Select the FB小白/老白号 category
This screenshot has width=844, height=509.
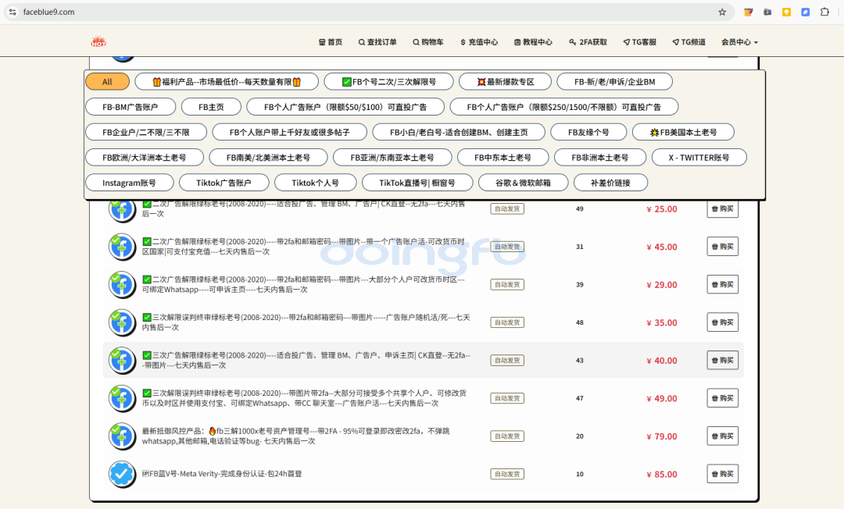click(x=459, y=132)
